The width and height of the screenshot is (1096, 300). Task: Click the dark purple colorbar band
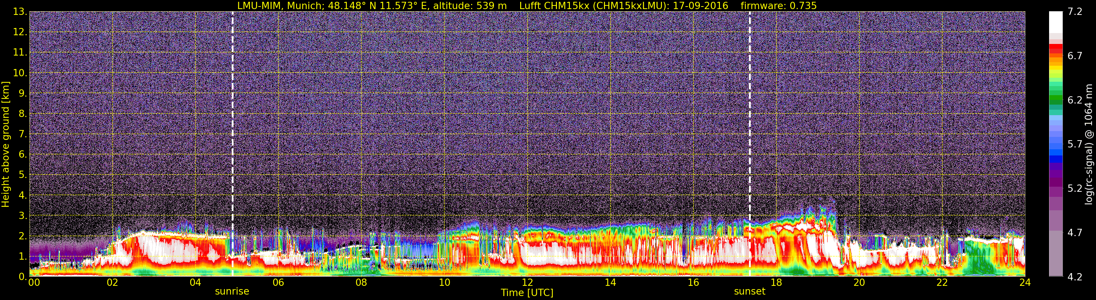click(1056, 182)
